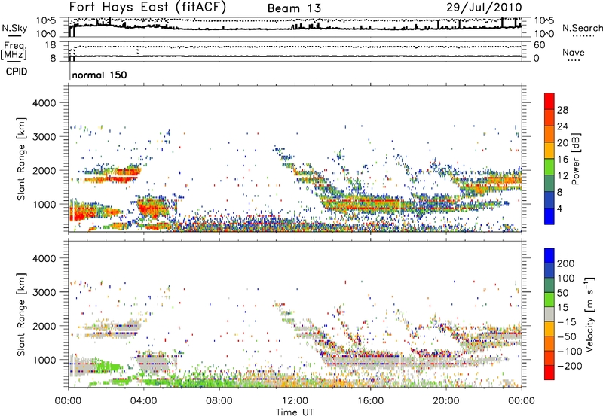Click the date '29/Jul/2010'

484,8
